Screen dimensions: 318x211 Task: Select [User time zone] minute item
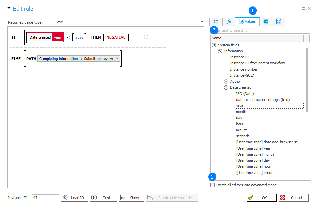[255, 173]
